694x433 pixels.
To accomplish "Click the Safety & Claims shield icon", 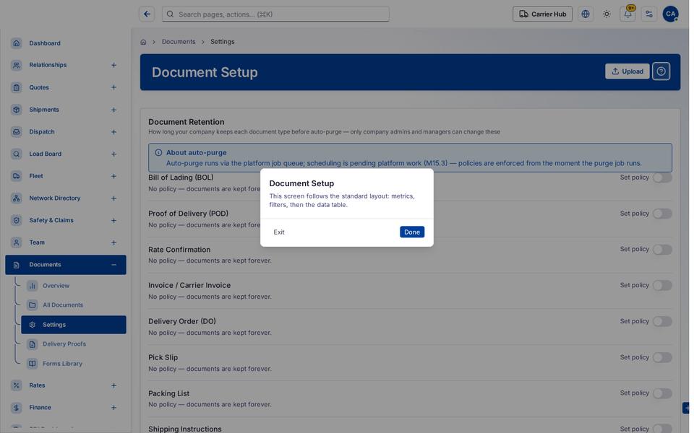I will coord(17,220).
